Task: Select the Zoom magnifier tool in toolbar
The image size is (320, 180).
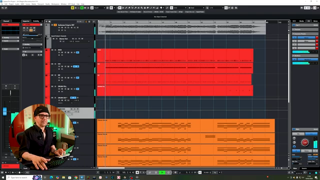Action: click(141, 8)
